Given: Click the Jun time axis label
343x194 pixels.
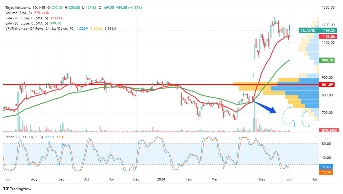Looking at the screenshot, I should (x=289, y=179).
